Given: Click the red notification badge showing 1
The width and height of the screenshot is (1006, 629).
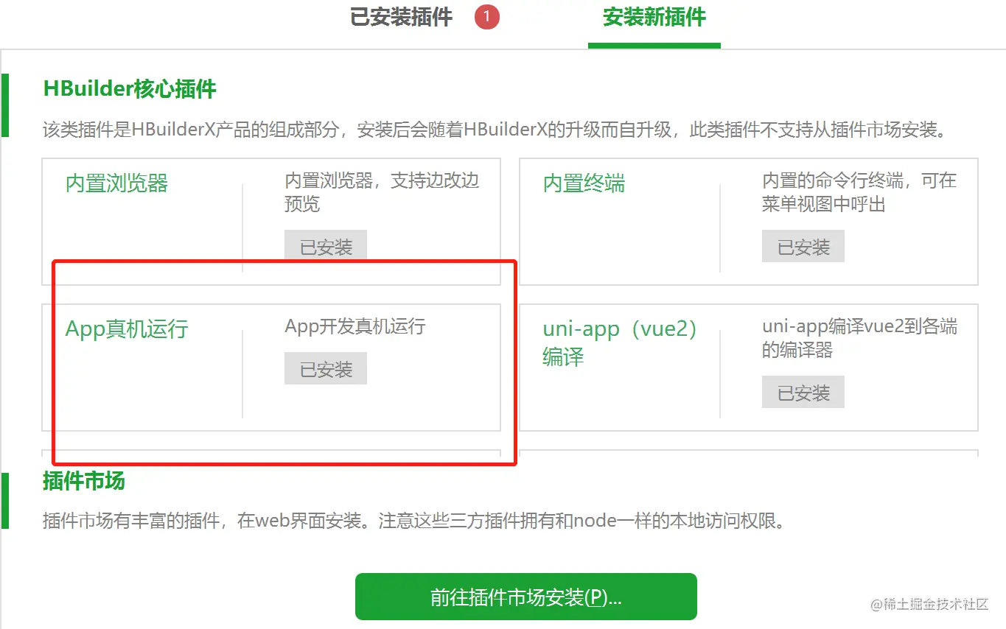Looking at the screenshot, I should 487,18.
